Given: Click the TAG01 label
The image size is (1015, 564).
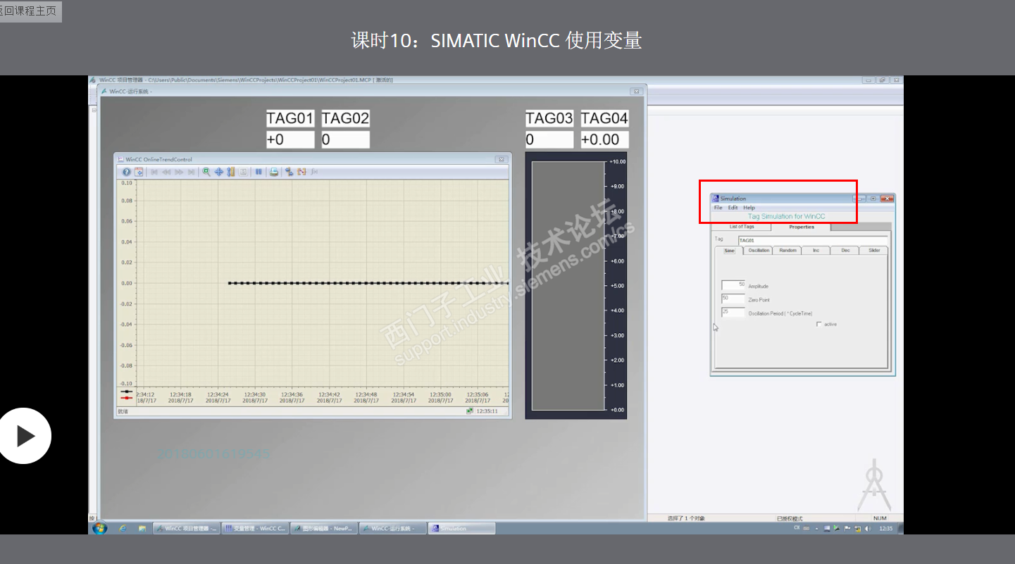Looking at the screenshot, I should (x=290, y=118).
